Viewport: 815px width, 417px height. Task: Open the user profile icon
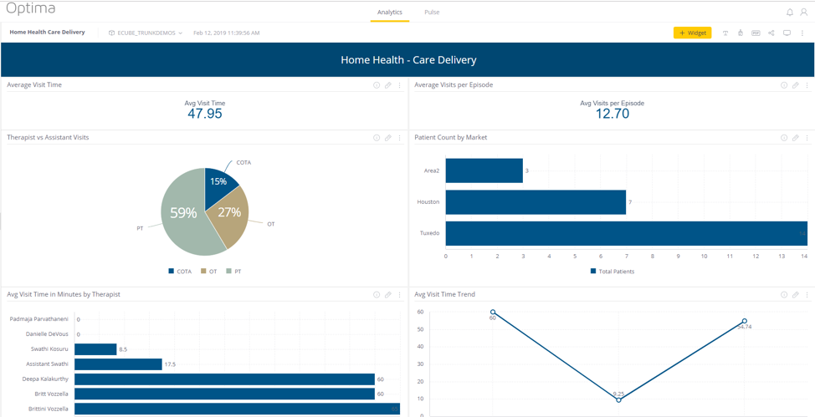pos(803,12)
